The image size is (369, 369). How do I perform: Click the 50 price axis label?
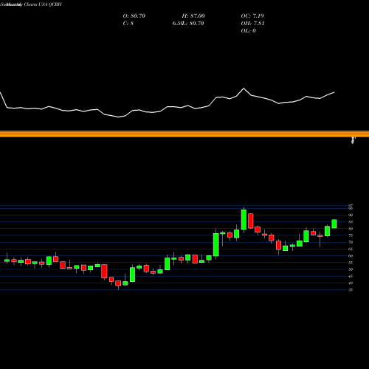(x=351, y=269)
